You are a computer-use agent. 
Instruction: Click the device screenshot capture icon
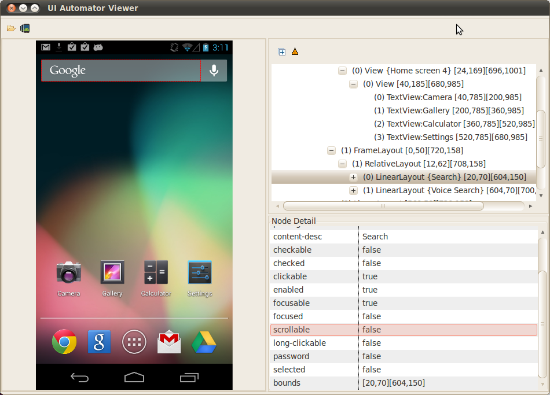point(25,28)
